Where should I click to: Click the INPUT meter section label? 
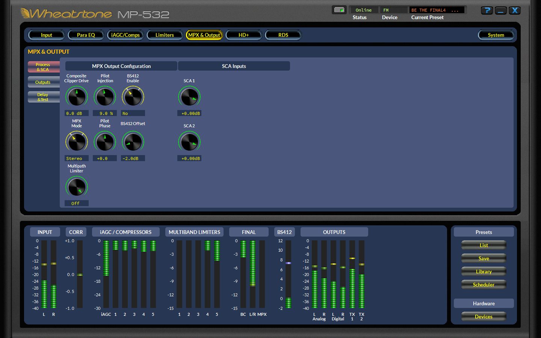[x=45, y=232]
